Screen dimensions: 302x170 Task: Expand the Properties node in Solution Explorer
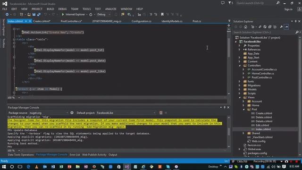[239, 46]
